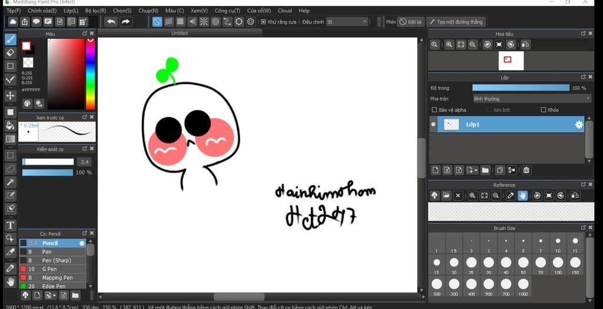Click the Đặt lại reset button
The image size is (603, 309).
410,22
